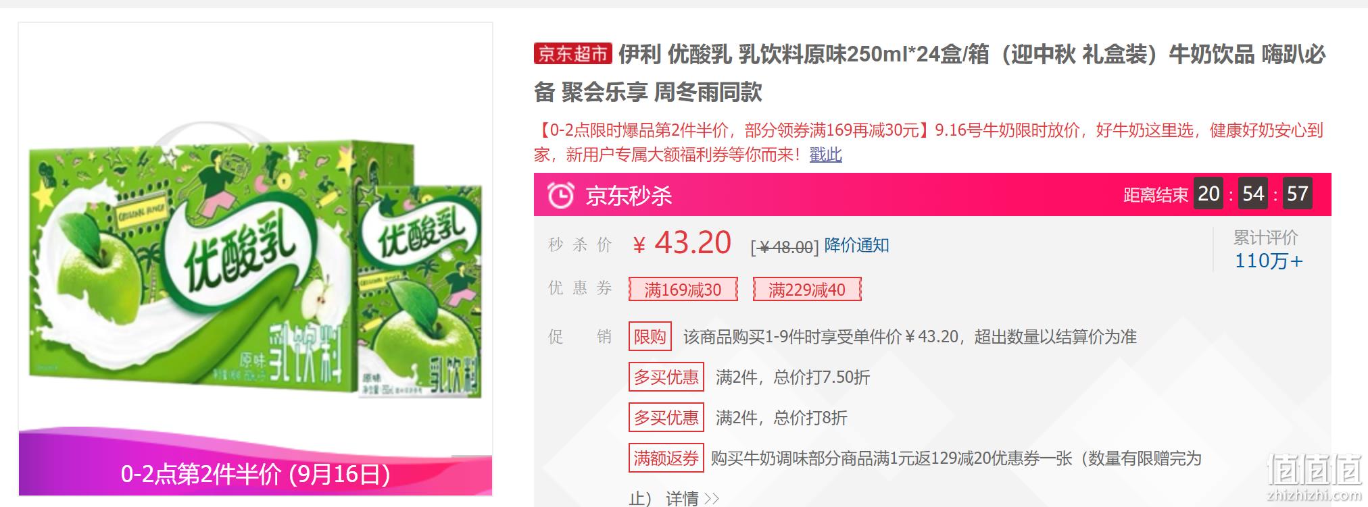
Task: Click the 0-2点第2件半价 banner on image
Action: 255,474
